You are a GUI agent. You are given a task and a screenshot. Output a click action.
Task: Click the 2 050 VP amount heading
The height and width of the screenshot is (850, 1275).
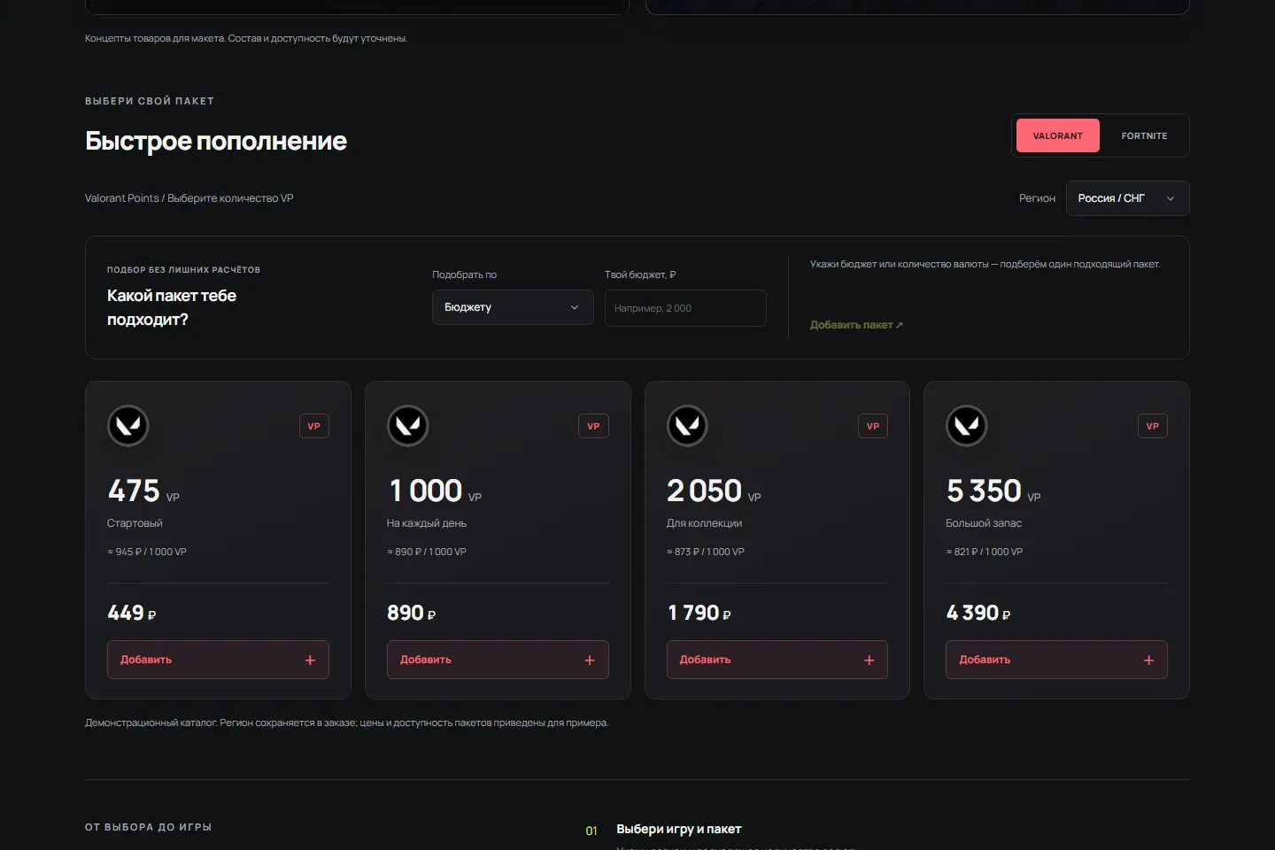[714, 491]
